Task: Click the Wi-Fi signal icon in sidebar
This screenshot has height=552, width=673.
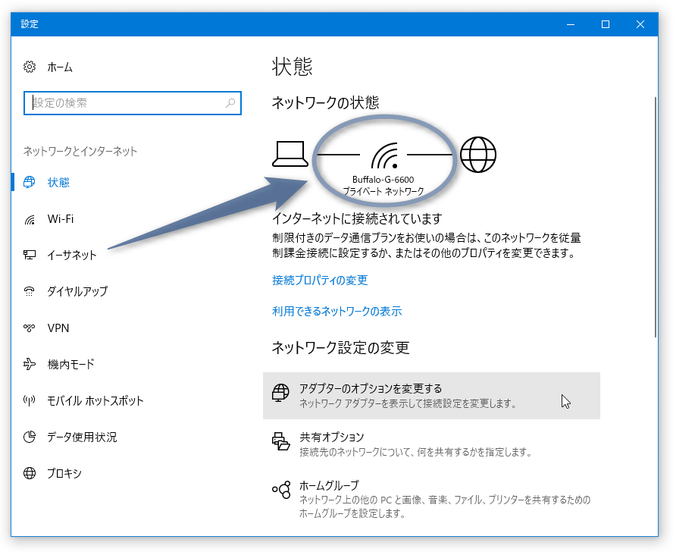Action: pyautogui.click(x=30, y=220)
